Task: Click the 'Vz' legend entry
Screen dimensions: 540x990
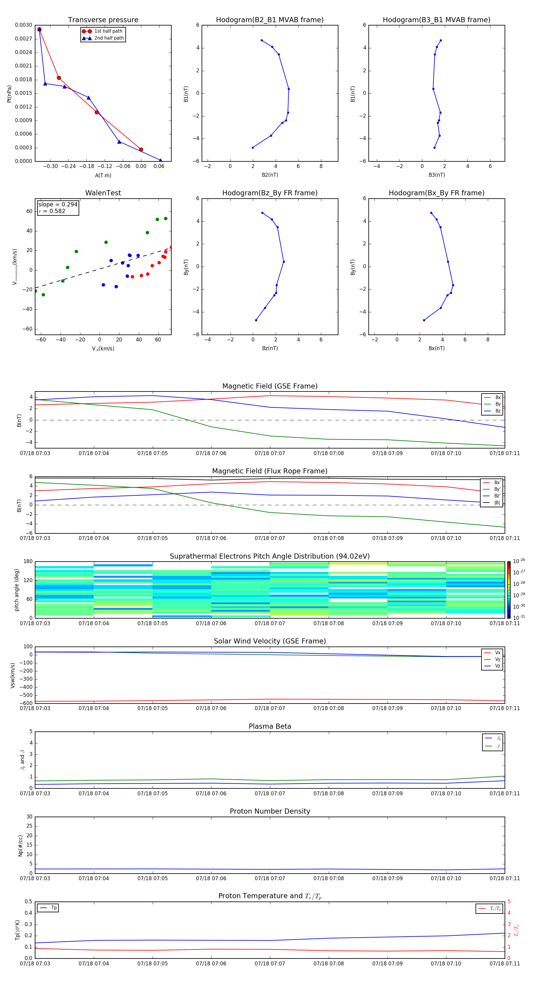Action: pos(492,666)
